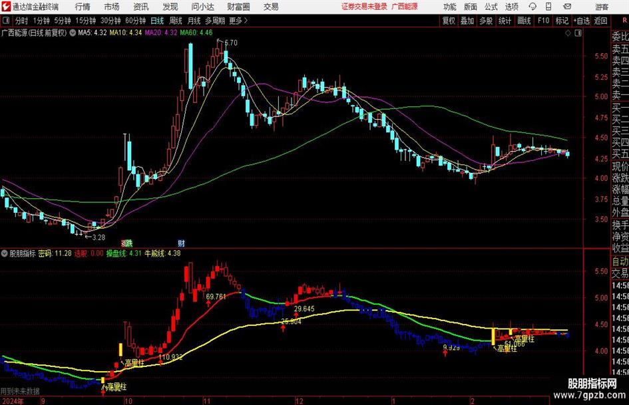The image size is (629, 405).
Task: Toggle the left panel icon beside 分时
Action: [6, 21]
